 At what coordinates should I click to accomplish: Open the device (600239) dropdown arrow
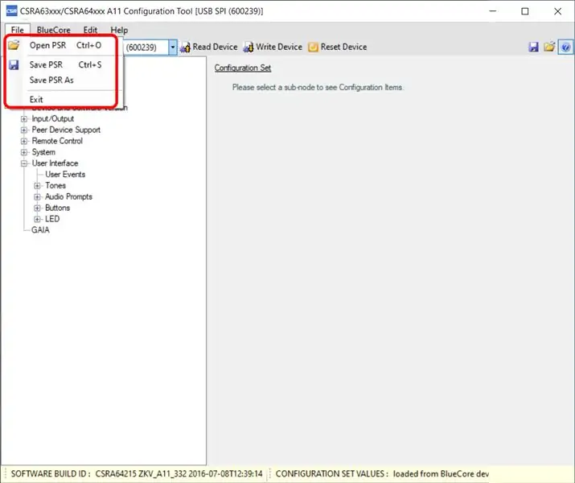coord(173,47)
